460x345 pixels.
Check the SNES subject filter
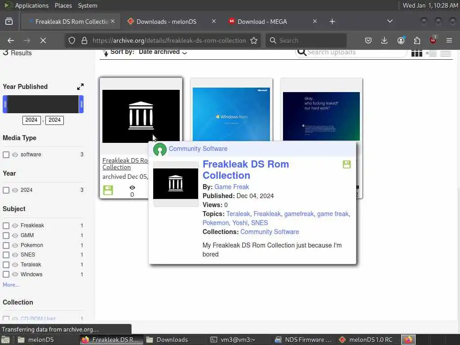(x=6, y=255)
